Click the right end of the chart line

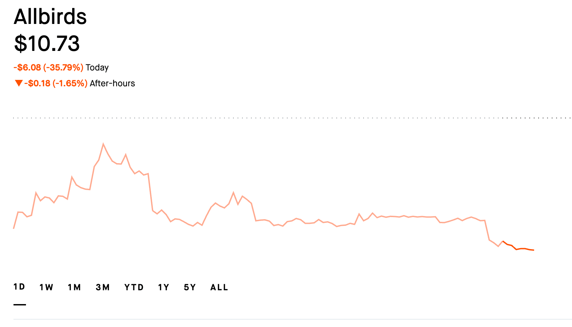tap(534, 250)
